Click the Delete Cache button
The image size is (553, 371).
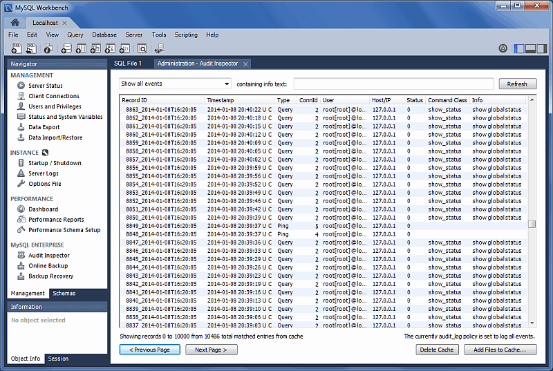pyautogui.click(x=437, y=350)
